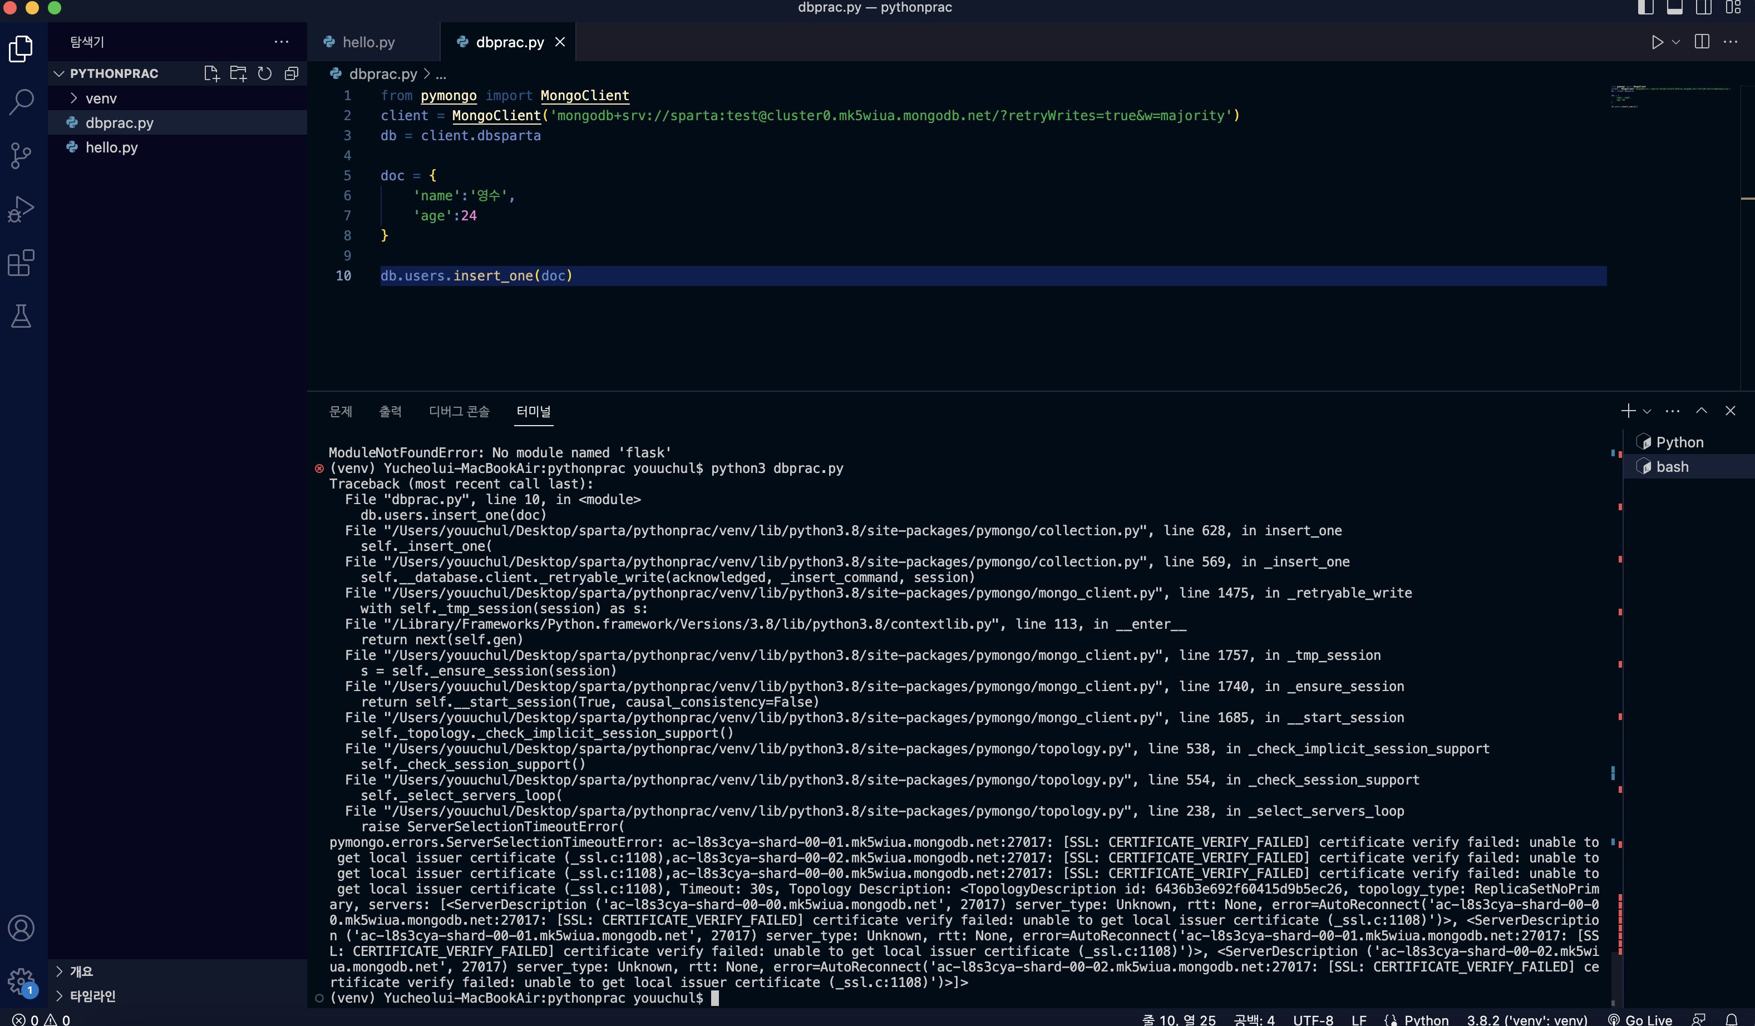Toggle the primary side bar
This screenshot has width=1755, height=1026.
pos(1645,8)
